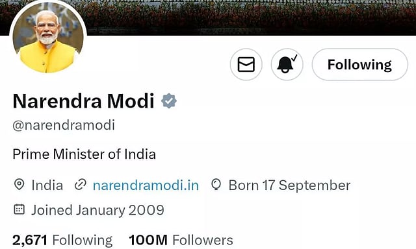Click the Born 17 September text
Viewport: 416px width, 249px height.
tap(289, 185)
